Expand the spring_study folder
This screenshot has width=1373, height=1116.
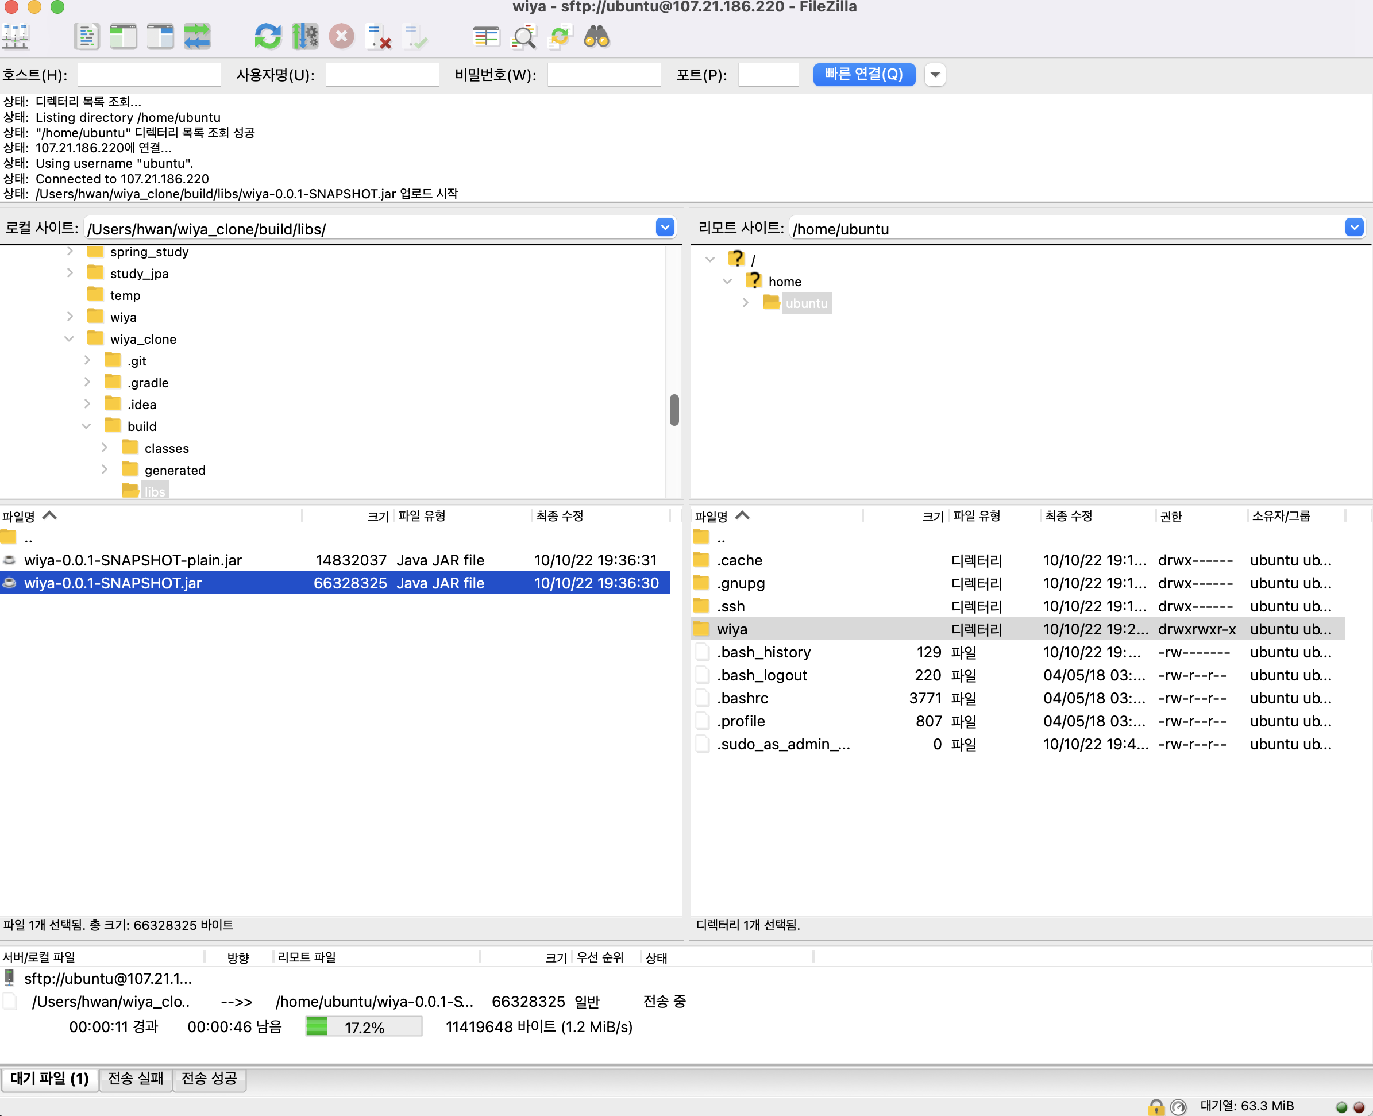click(x=70, y=251)
